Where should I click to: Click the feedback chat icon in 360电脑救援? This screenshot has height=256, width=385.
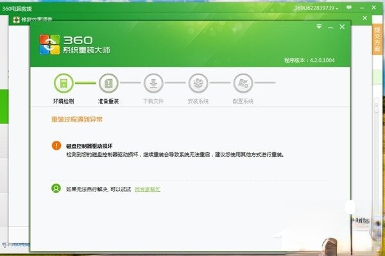tap(349, 8)
